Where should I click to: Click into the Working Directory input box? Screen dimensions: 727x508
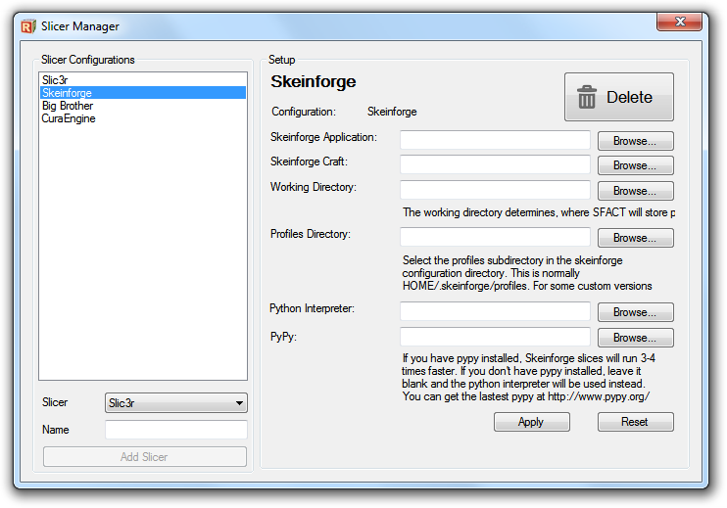(x=495, y=190)
